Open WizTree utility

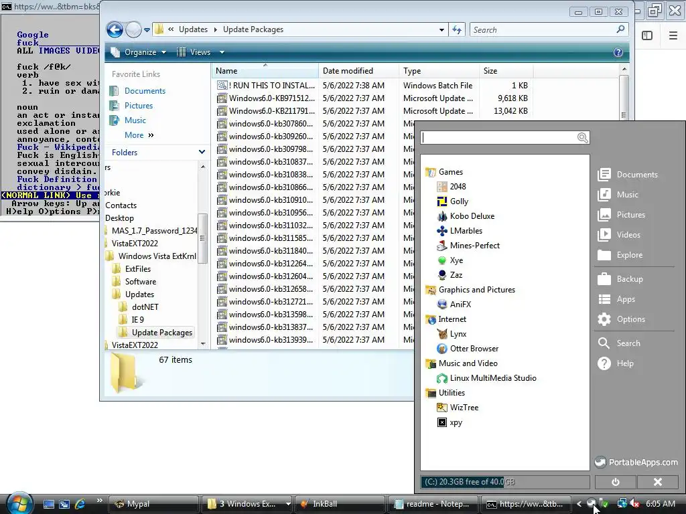(x=458, y=408)
